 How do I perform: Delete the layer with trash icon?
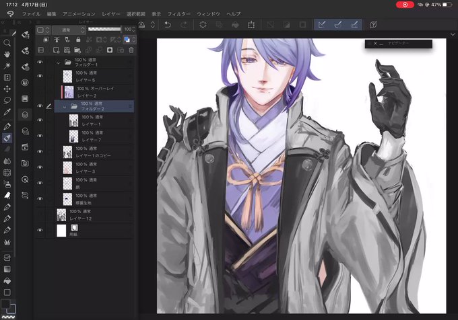pos(131,50)
